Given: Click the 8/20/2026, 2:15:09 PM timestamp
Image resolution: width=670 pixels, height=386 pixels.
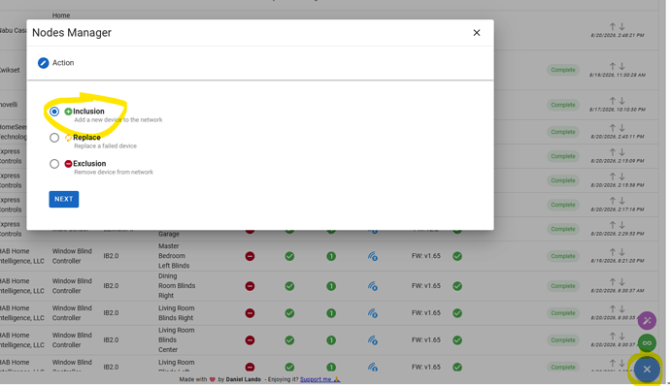Looking at the screenshot, I should (x=618, y=161).
